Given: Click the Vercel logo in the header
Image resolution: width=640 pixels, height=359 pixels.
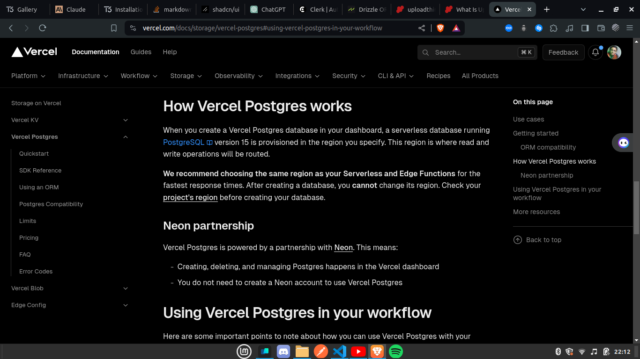Looking at the screenshot, I should (x=34, y=52).
